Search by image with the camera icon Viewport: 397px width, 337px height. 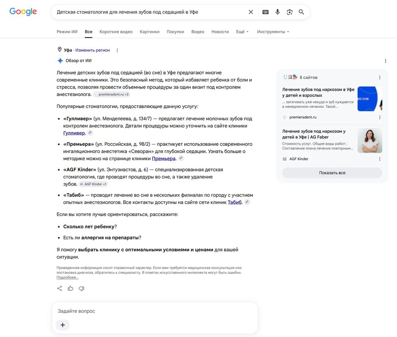pos(289,12)
